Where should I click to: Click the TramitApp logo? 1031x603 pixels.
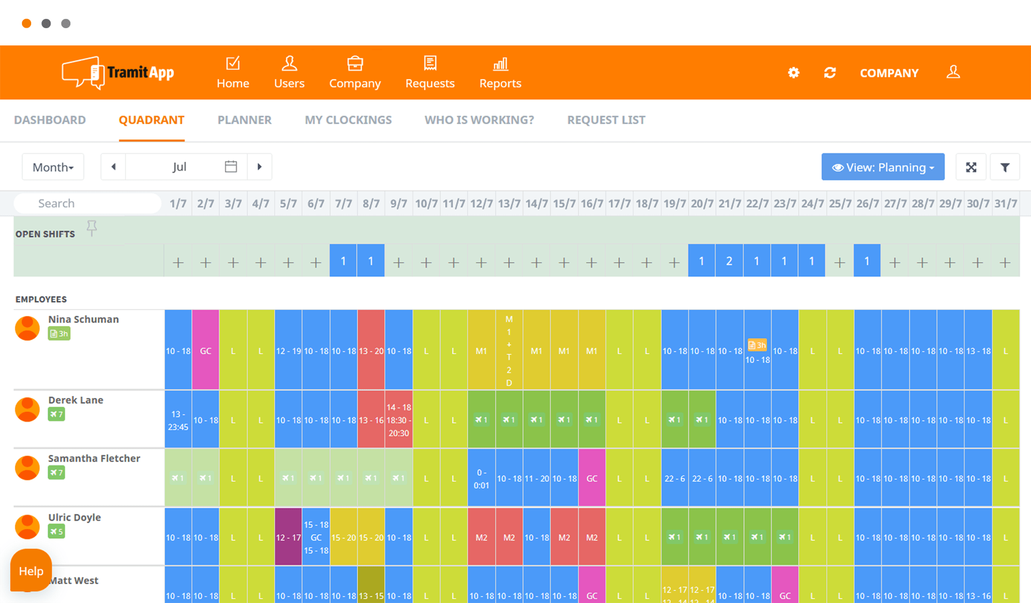[x=117, y=72]
